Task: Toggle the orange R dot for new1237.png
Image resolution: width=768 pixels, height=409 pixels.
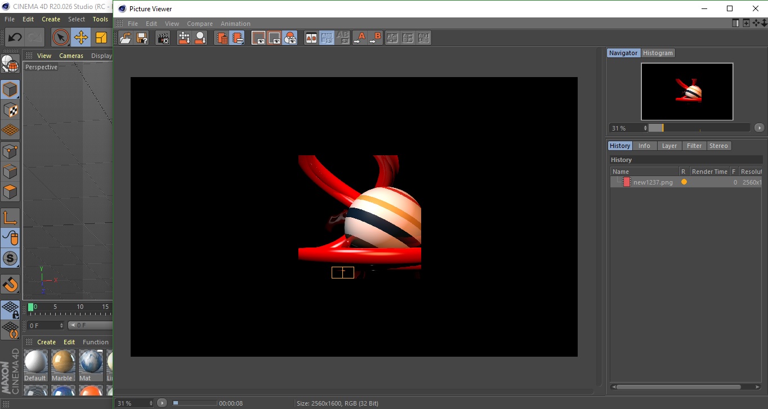Action: 684,182
